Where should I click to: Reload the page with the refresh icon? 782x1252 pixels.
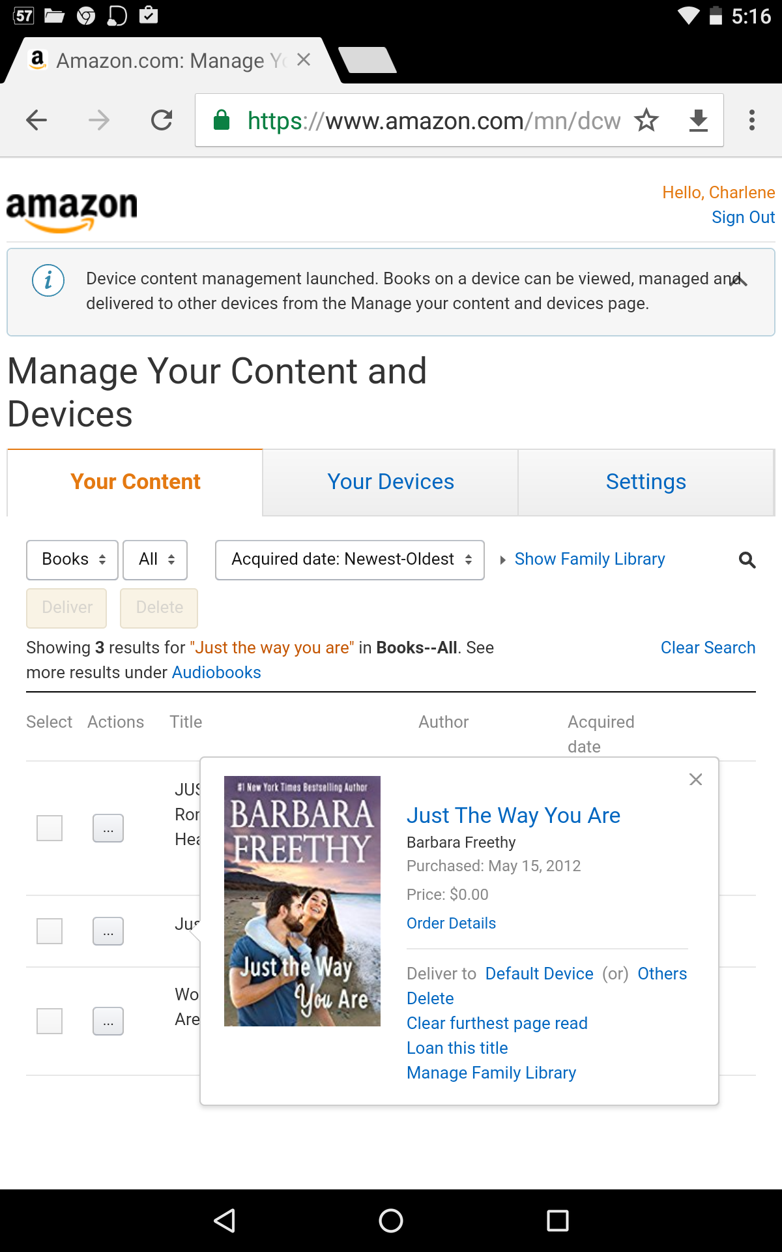tap(162, 121)
